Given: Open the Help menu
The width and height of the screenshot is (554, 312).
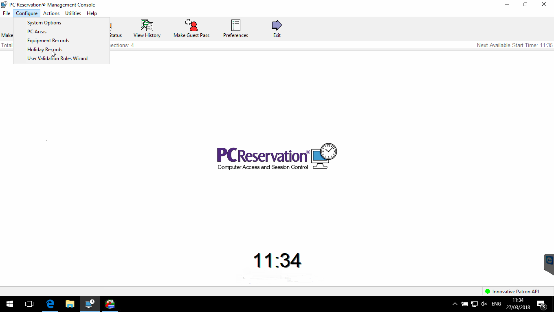Looking at the screenshot, I should (x=92, y=13).
